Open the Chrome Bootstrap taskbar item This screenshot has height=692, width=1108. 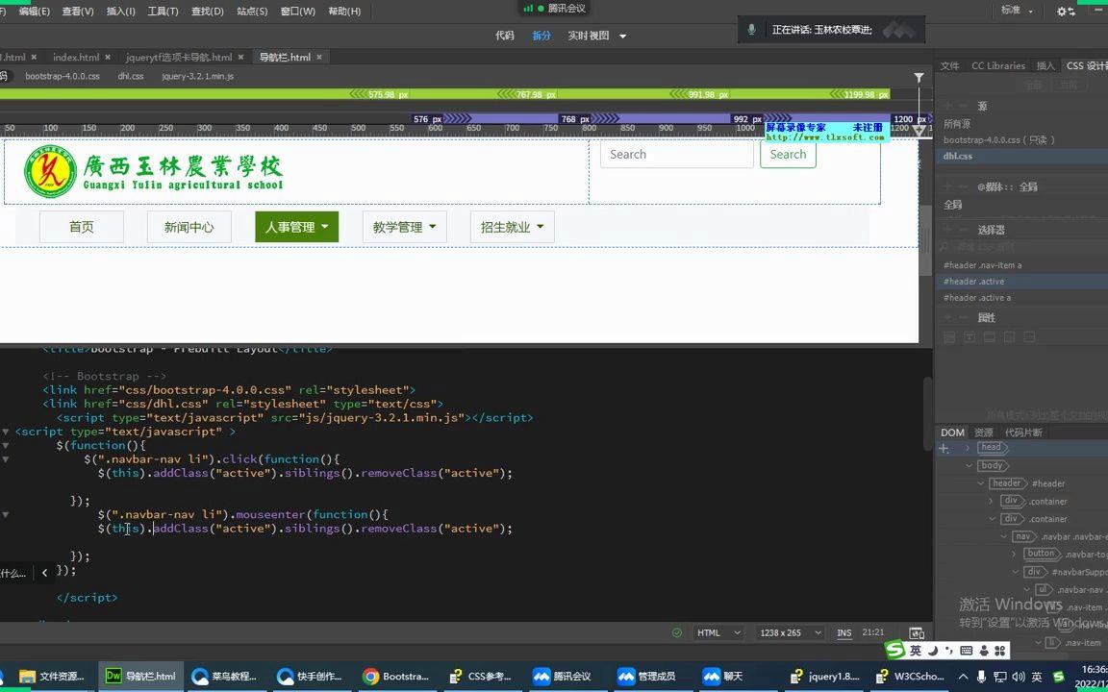point(395,676)
